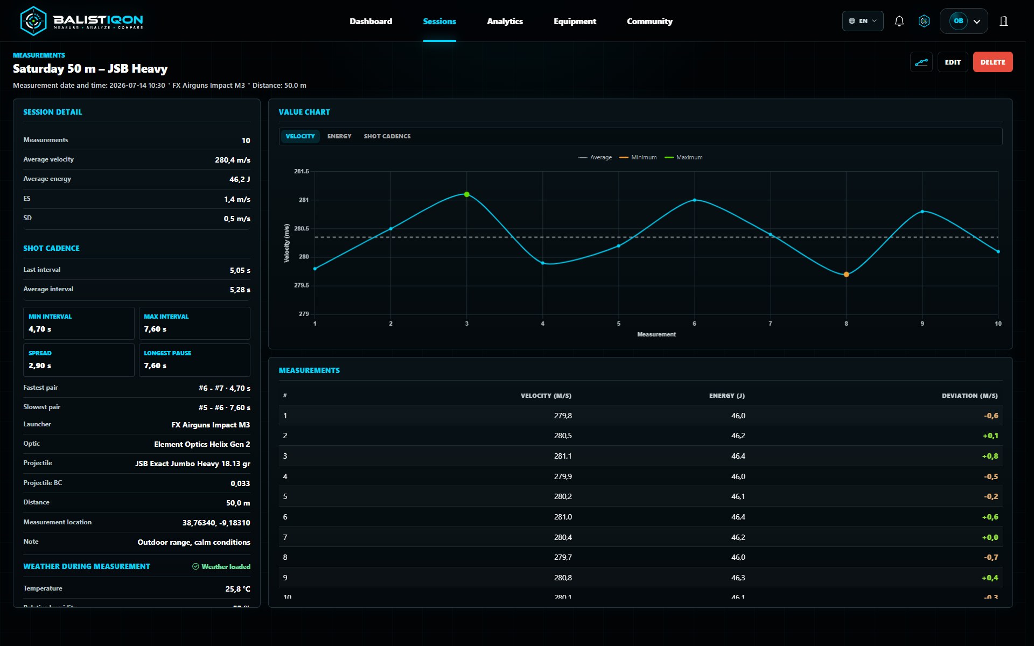Click the Average energy value 46,2 J
The image size is (1034, 646).
240,179
